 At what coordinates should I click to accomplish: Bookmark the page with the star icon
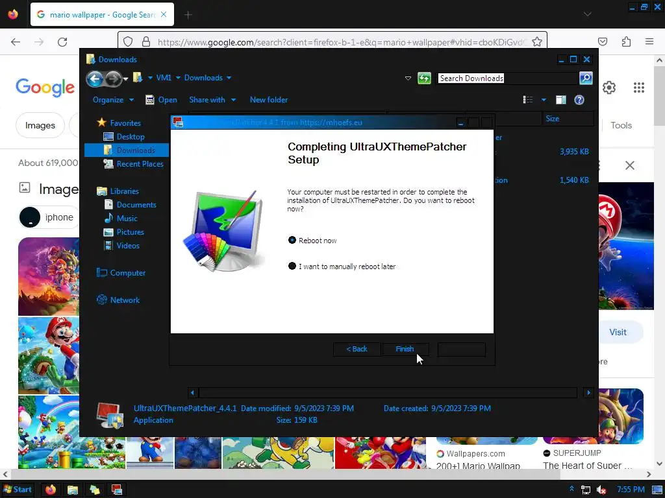(537, 41)
